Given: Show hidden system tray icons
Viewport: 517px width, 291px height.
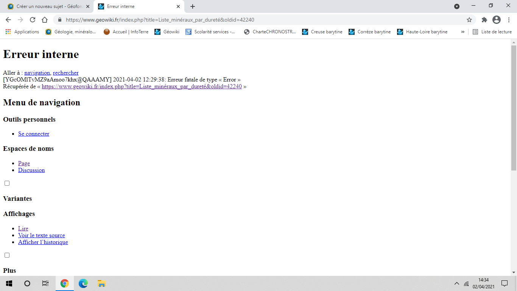Looking at the screenshot, I should point(457,283).
